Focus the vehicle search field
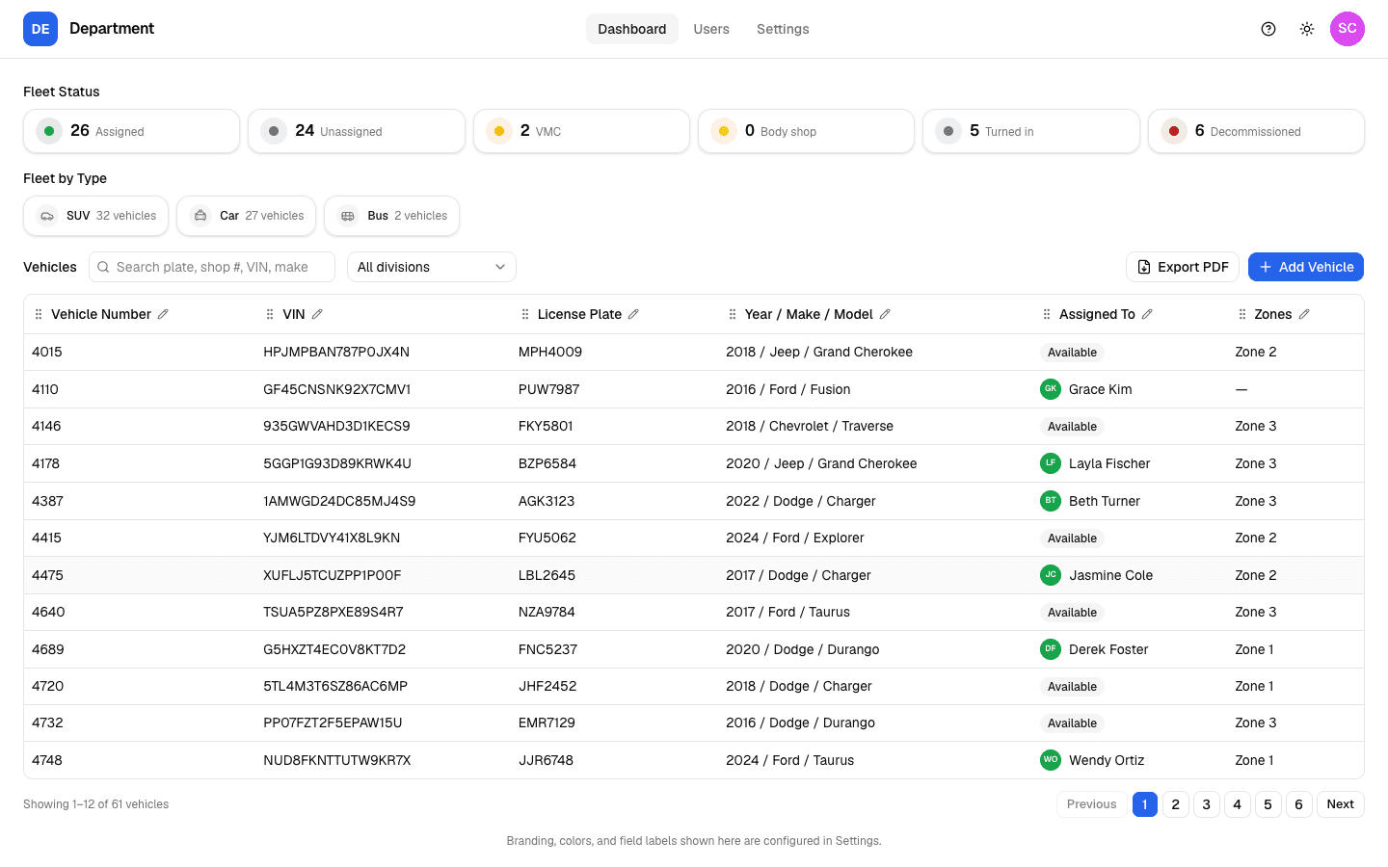1388x867 pixels. coord(212,267)
